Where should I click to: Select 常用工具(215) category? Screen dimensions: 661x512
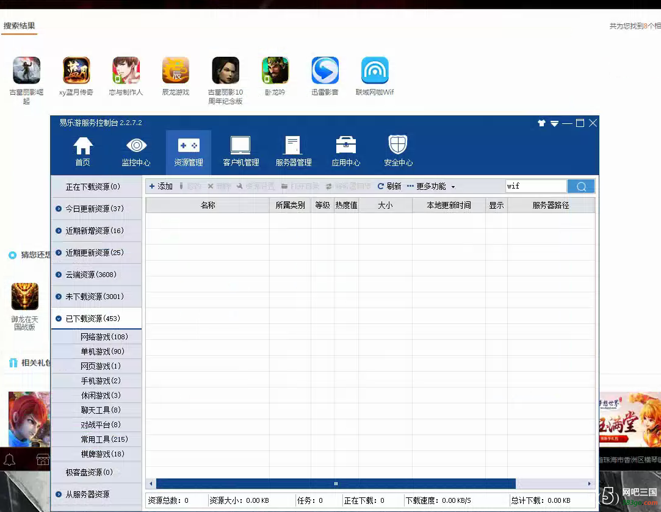point(96,439)
